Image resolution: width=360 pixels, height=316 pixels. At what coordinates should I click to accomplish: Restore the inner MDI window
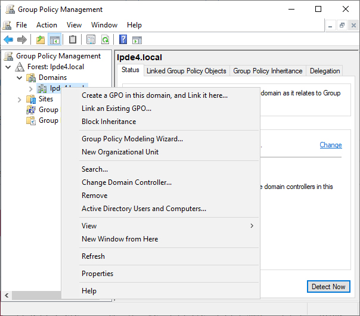[x=342, y=25]
